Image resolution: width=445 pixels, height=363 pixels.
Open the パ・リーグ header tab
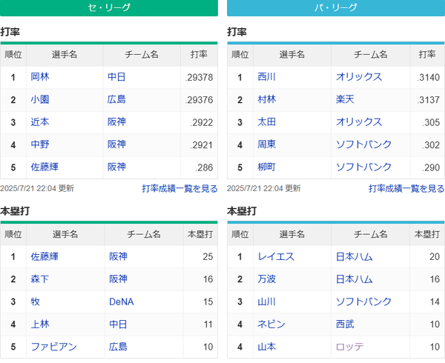[336, 8]
